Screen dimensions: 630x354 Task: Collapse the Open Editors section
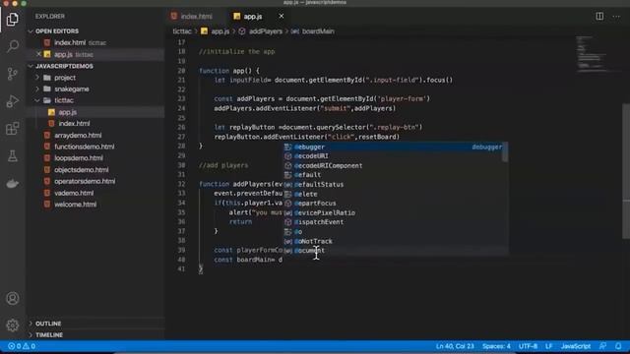pyautogui.click(x=57, y=30)
